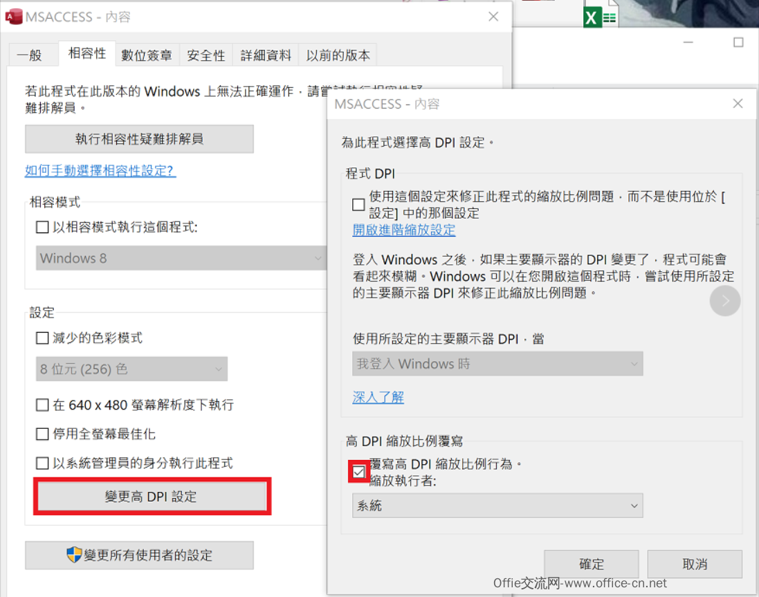Click the 為此程式選擇高 DPI 設定 heading text
The height and width of the screenshot is (597, 759).
pos(417,143)
